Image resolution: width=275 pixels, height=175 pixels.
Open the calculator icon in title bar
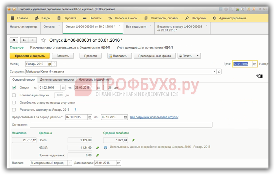tap(249, 9)
